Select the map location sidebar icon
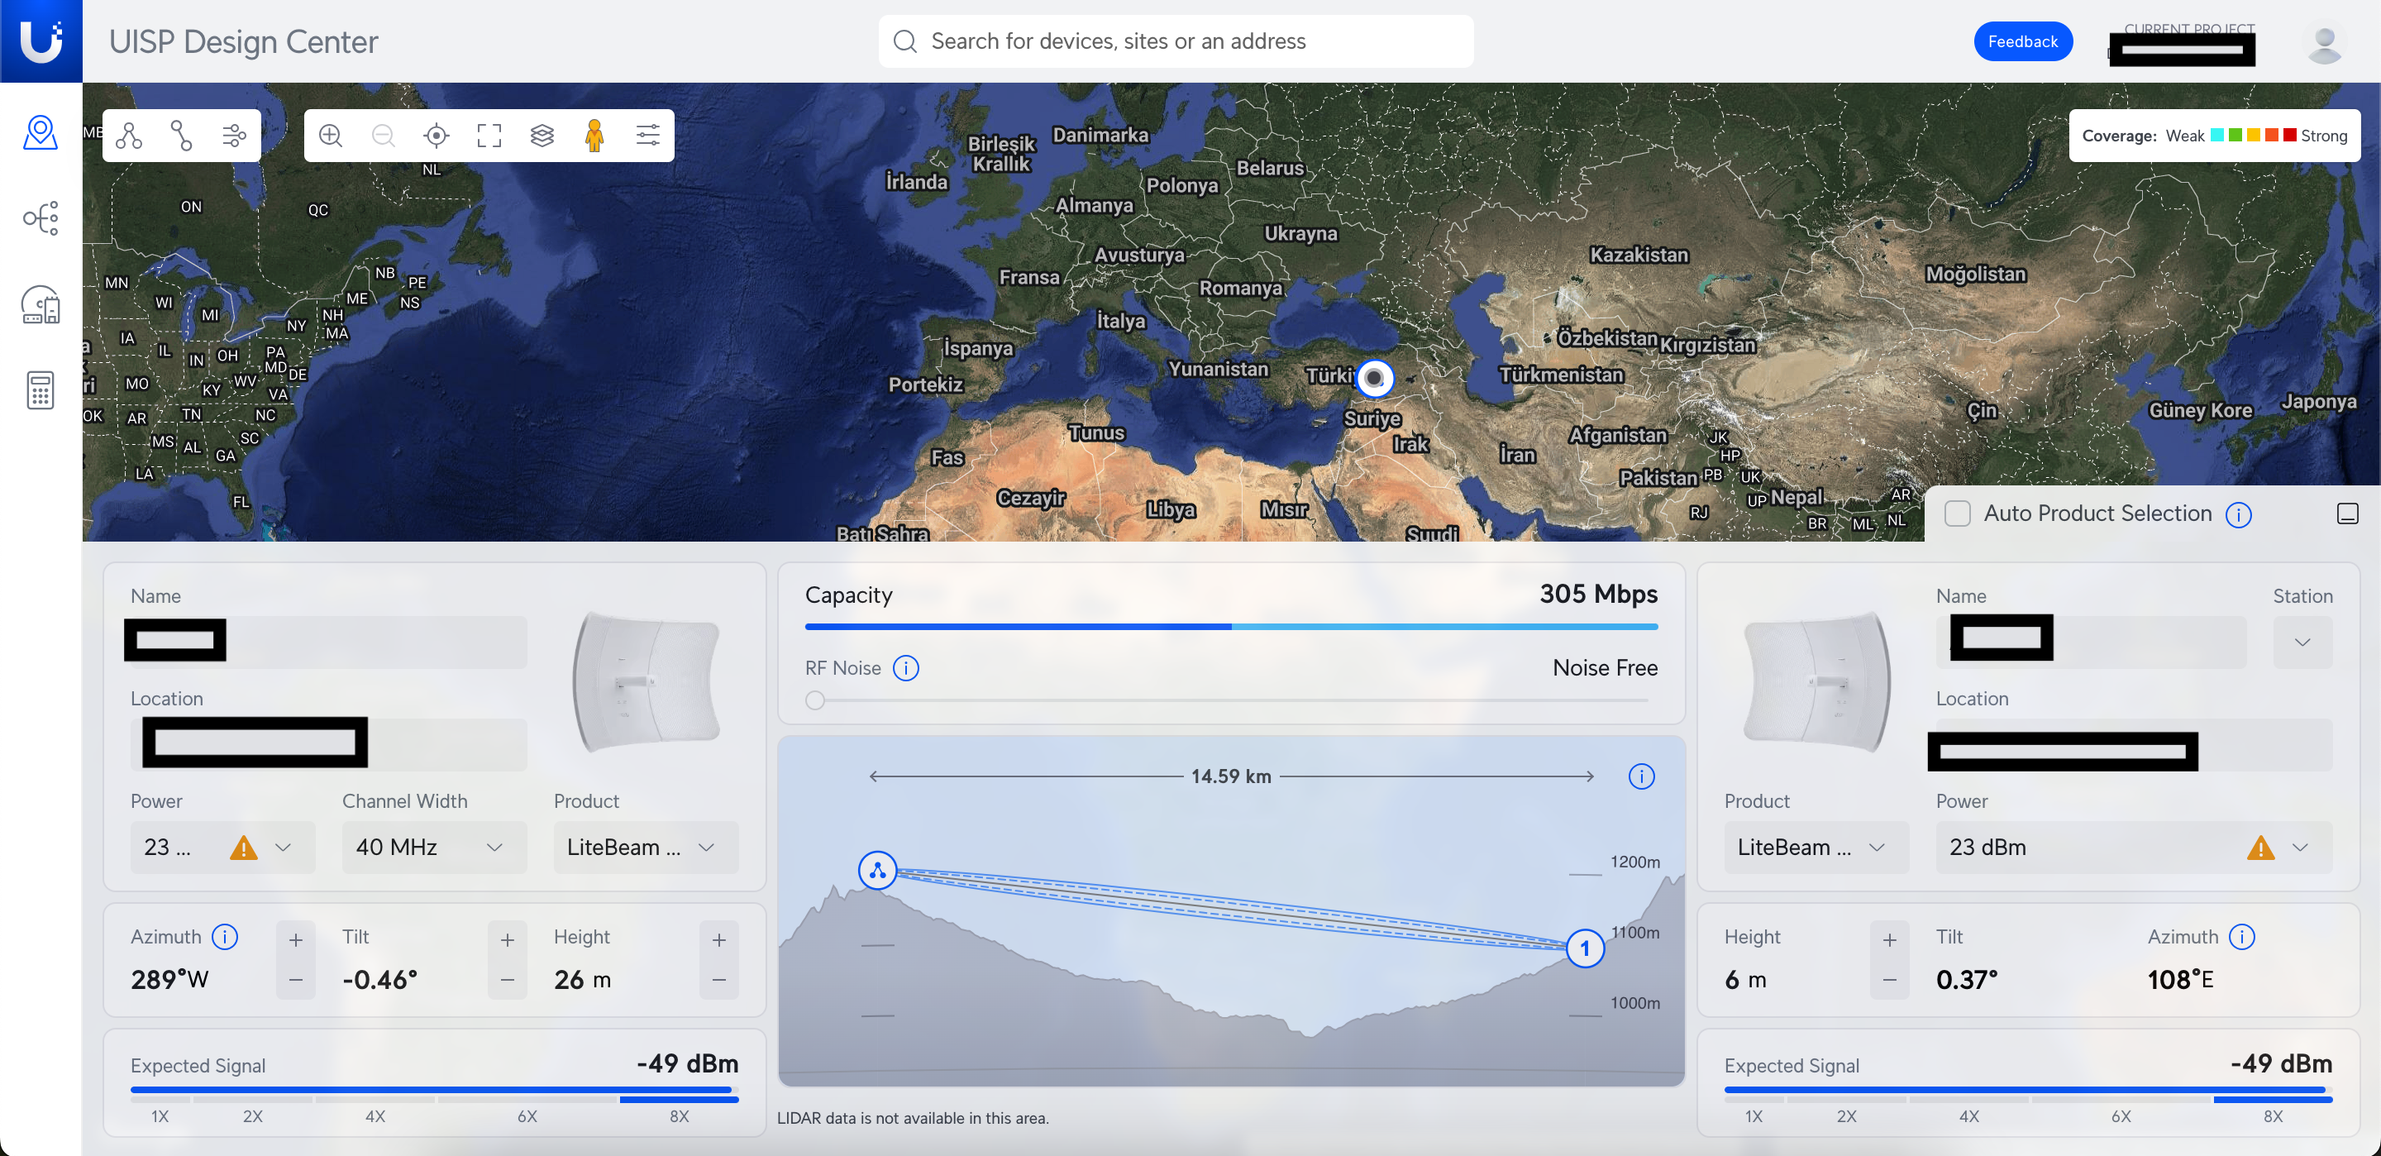2381x1156 pixels. [x=41, y=133]
